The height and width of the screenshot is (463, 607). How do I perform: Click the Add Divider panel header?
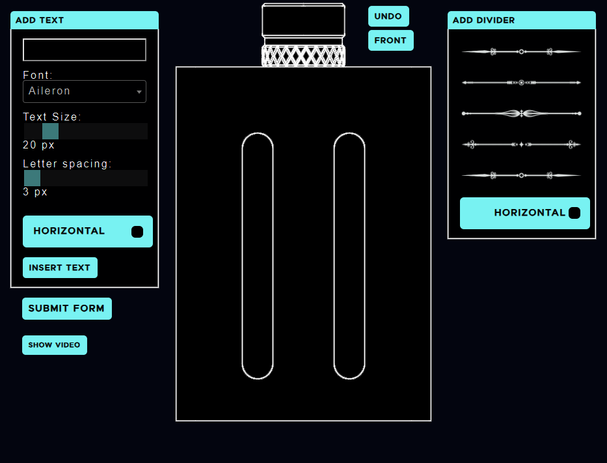pyautogui.click(x=521, y=20)
